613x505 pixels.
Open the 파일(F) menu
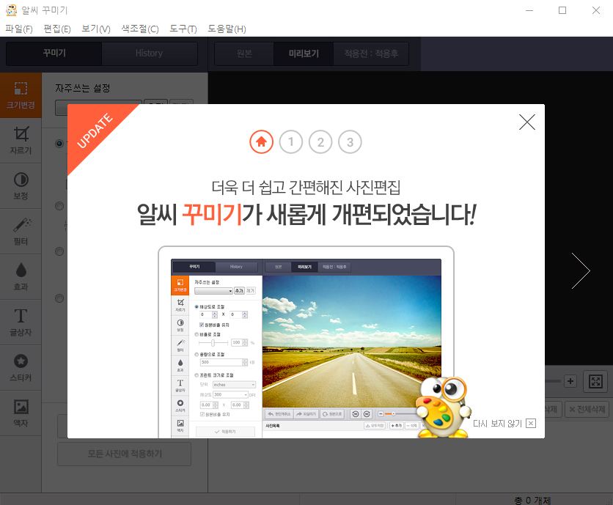19,29
